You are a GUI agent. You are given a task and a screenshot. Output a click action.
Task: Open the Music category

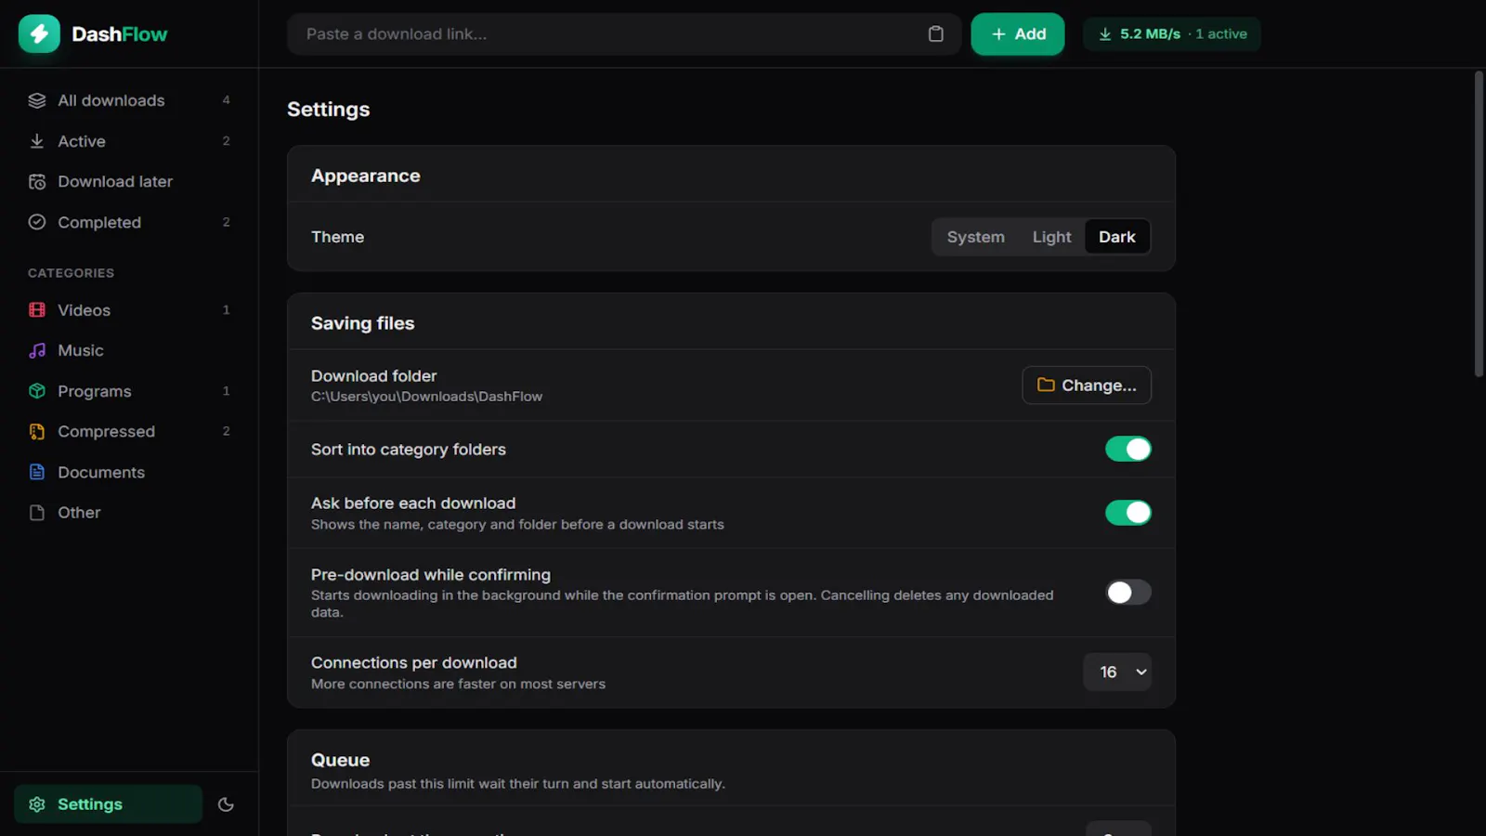click(x=129, y=350)
